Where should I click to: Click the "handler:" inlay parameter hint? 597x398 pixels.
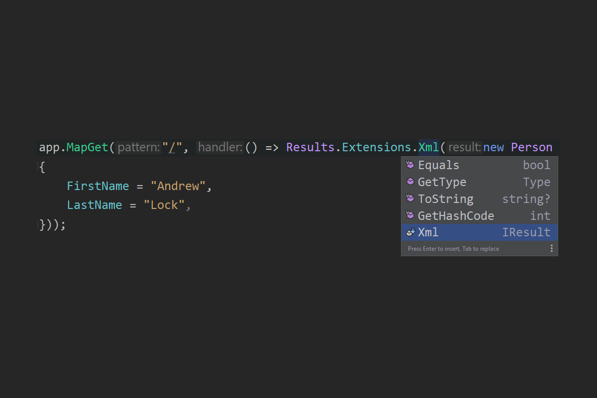[x=220, y=148]
